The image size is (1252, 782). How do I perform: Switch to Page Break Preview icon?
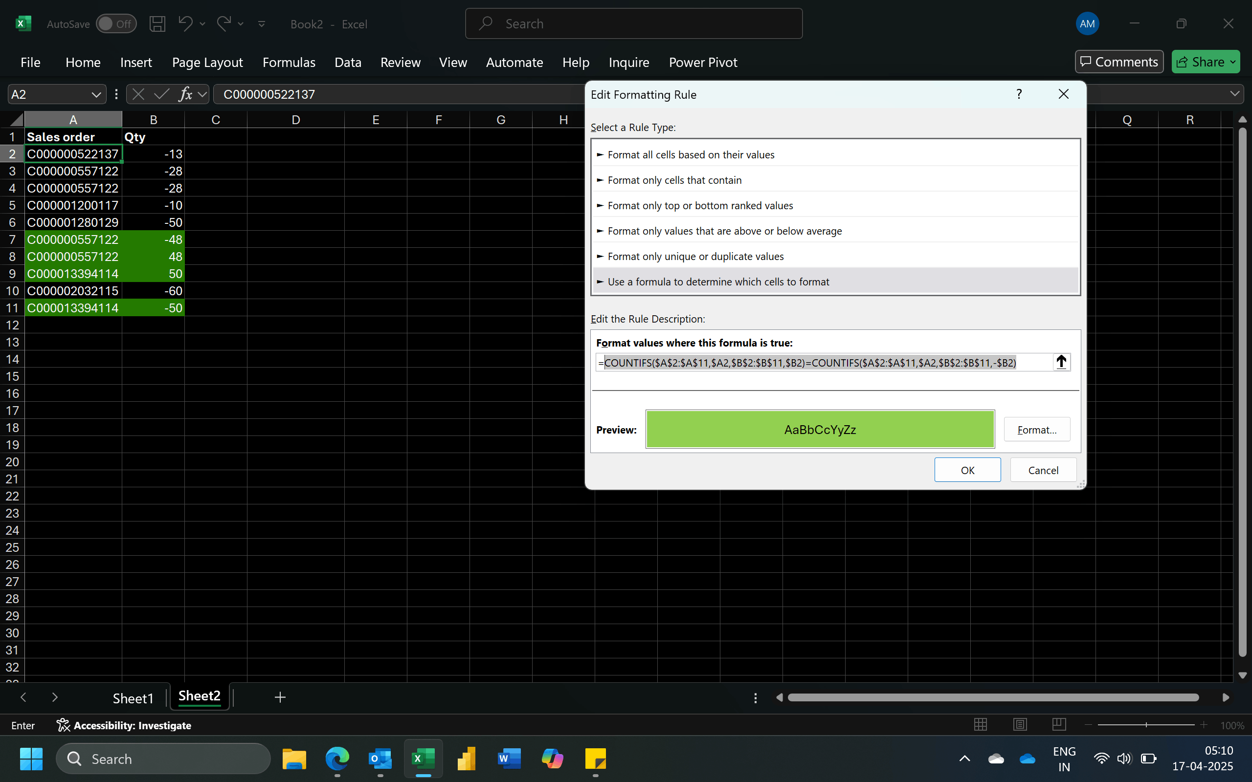tap(1058, 725)
